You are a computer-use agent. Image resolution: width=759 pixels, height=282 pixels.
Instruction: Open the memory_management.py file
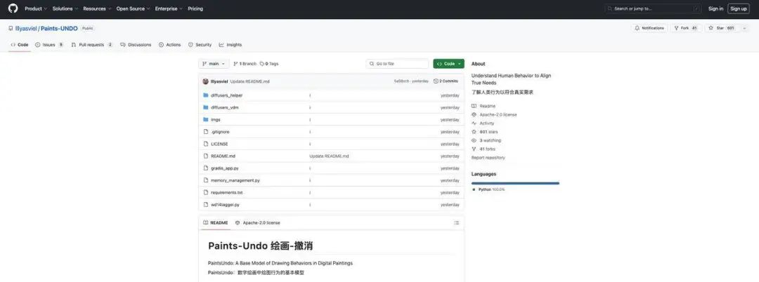pos(235,180)
